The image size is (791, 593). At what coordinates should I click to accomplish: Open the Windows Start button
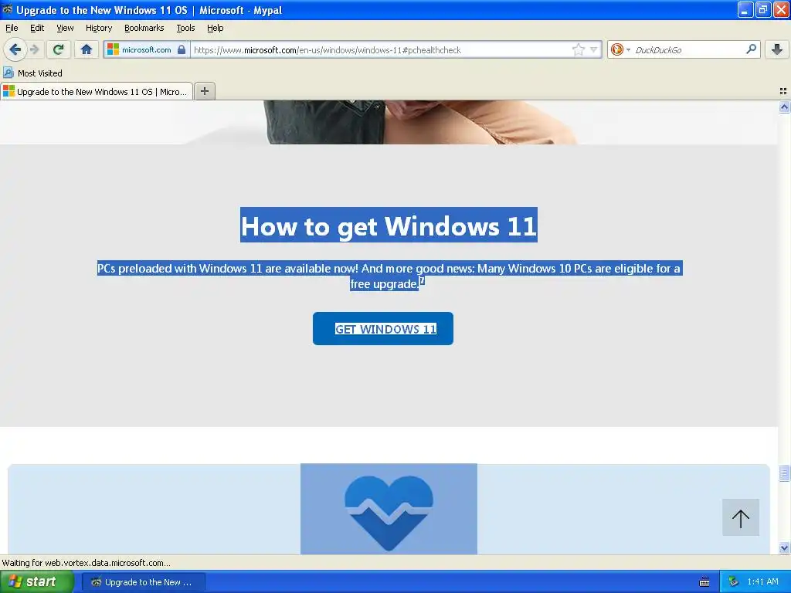tap(37, 581)
